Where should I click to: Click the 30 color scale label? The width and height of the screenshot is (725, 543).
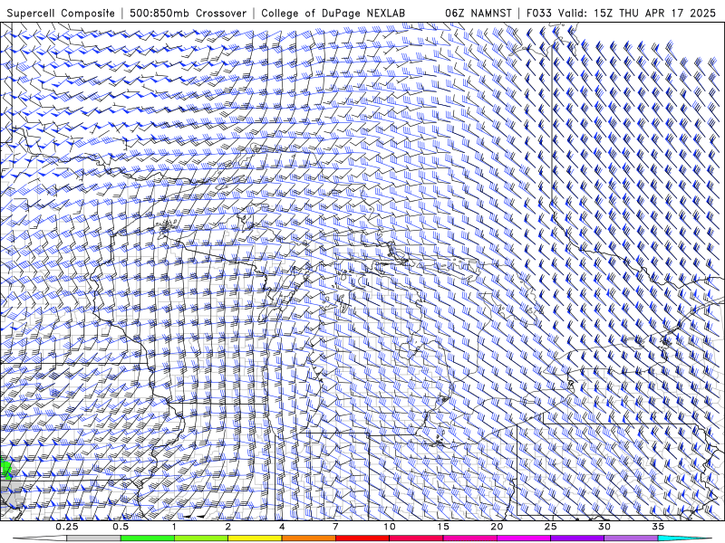click(604, 527)
